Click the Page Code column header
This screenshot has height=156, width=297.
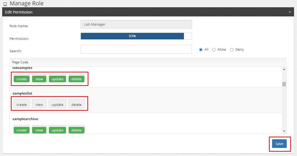point(20,62)
